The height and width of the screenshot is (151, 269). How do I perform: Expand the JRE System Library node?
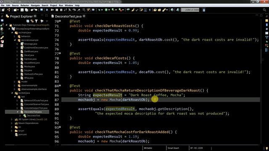[12, 119]
